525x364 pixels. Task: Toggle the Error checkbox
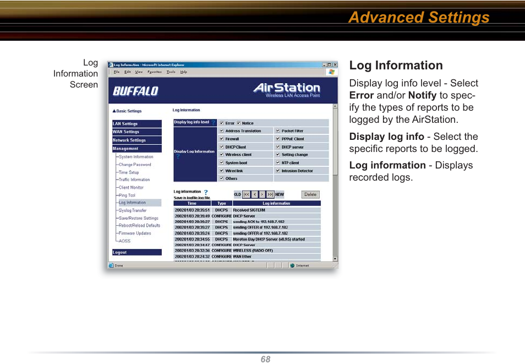pyautogui.click(x=221, y=123)
